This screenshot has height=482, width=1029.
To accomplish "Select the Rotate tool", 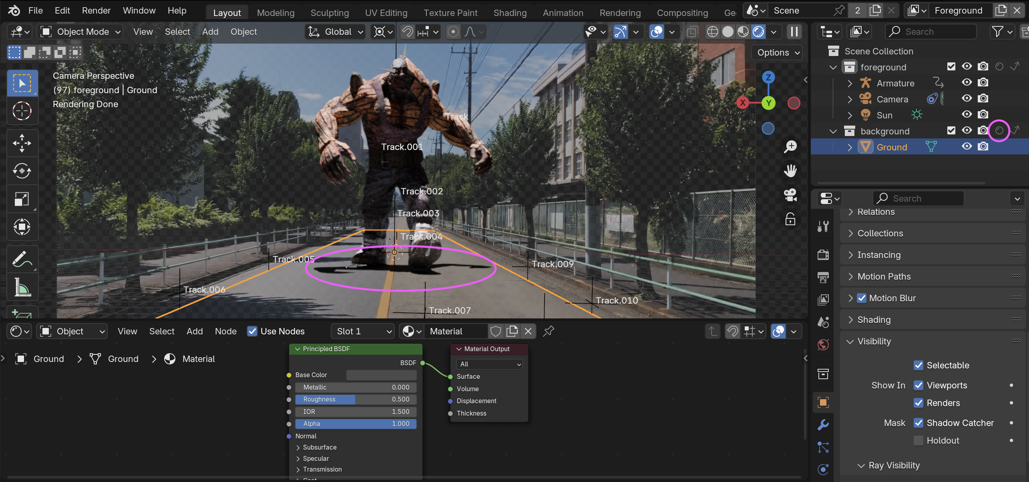I will pyautogui.click(x=22, y=171).
